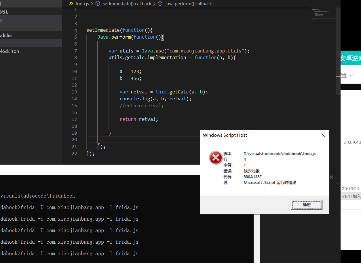Viewport: 361px width, 263px height.
Task: Close the panel behind the dialog
Action: (x=331, y=177)
